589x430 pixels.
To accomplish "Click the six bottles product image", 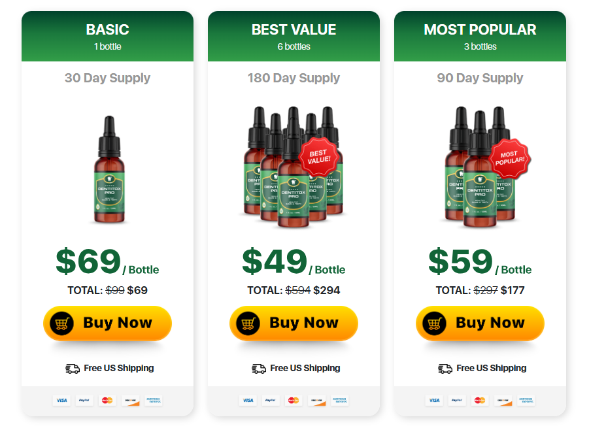I will point(292,167).
